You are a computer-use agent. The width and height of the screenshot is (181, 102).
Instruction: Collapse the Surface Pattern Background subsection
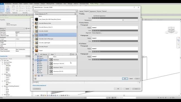tap(81, 35)
